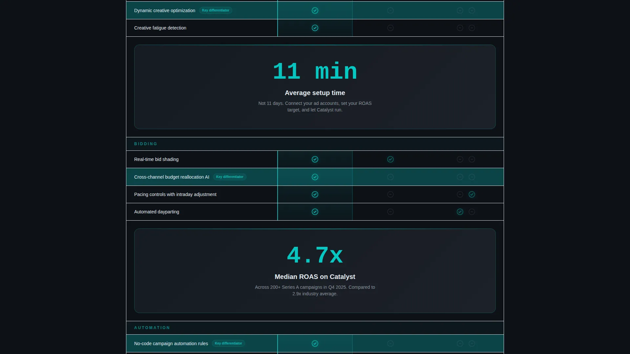
Task: Click the highlighted-column checkmark for No-code campaign automation rules
Action: 315,344
